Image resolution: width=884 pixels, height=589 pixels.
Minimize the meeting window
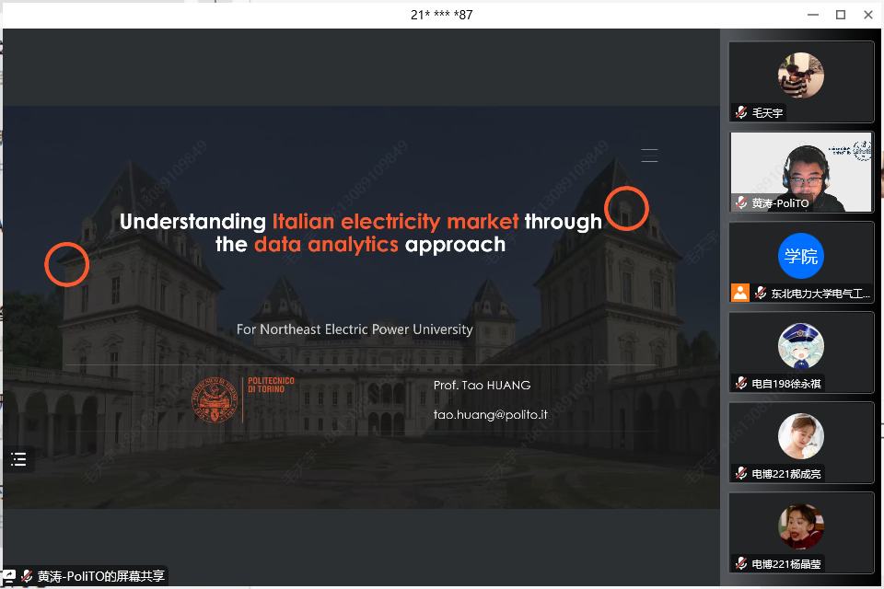[812, 15]
